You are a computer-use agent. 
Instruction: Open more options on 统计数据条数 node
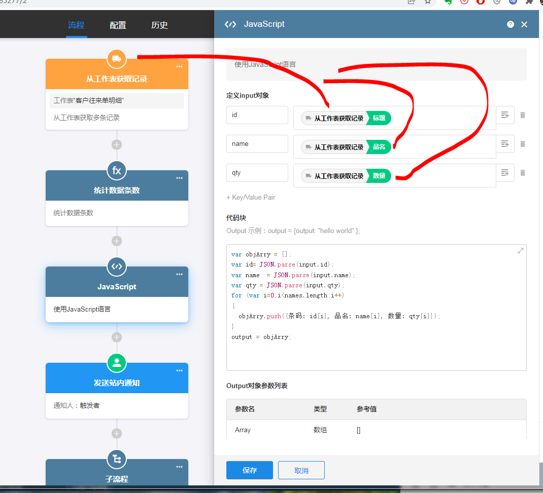[x=179, y=178]
